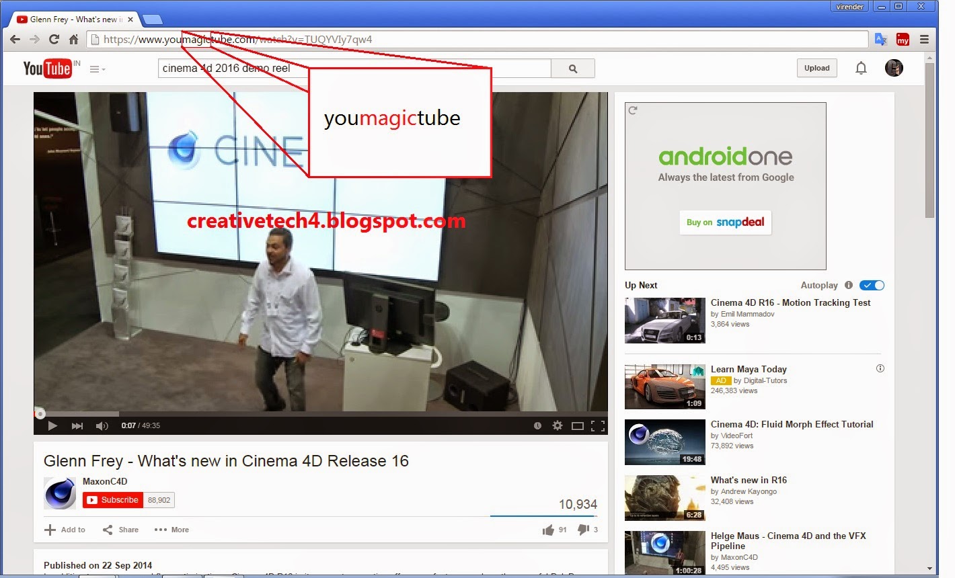Open Helge Maus VFX Pipeline title

point(788,541)
